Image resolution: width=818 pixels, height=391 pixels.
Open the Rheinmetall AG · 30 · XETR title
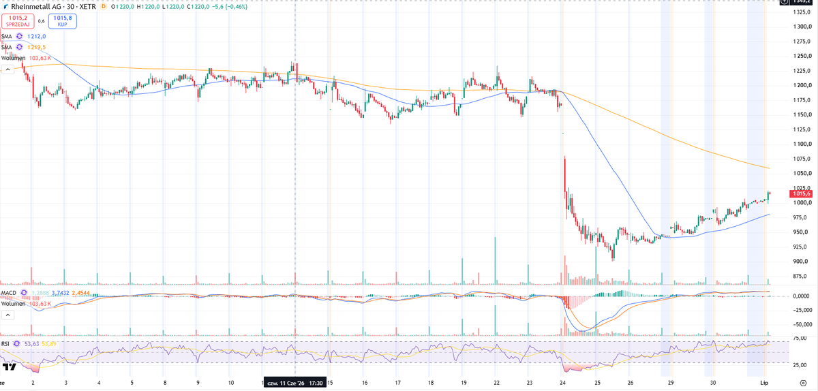pos(52,6)
